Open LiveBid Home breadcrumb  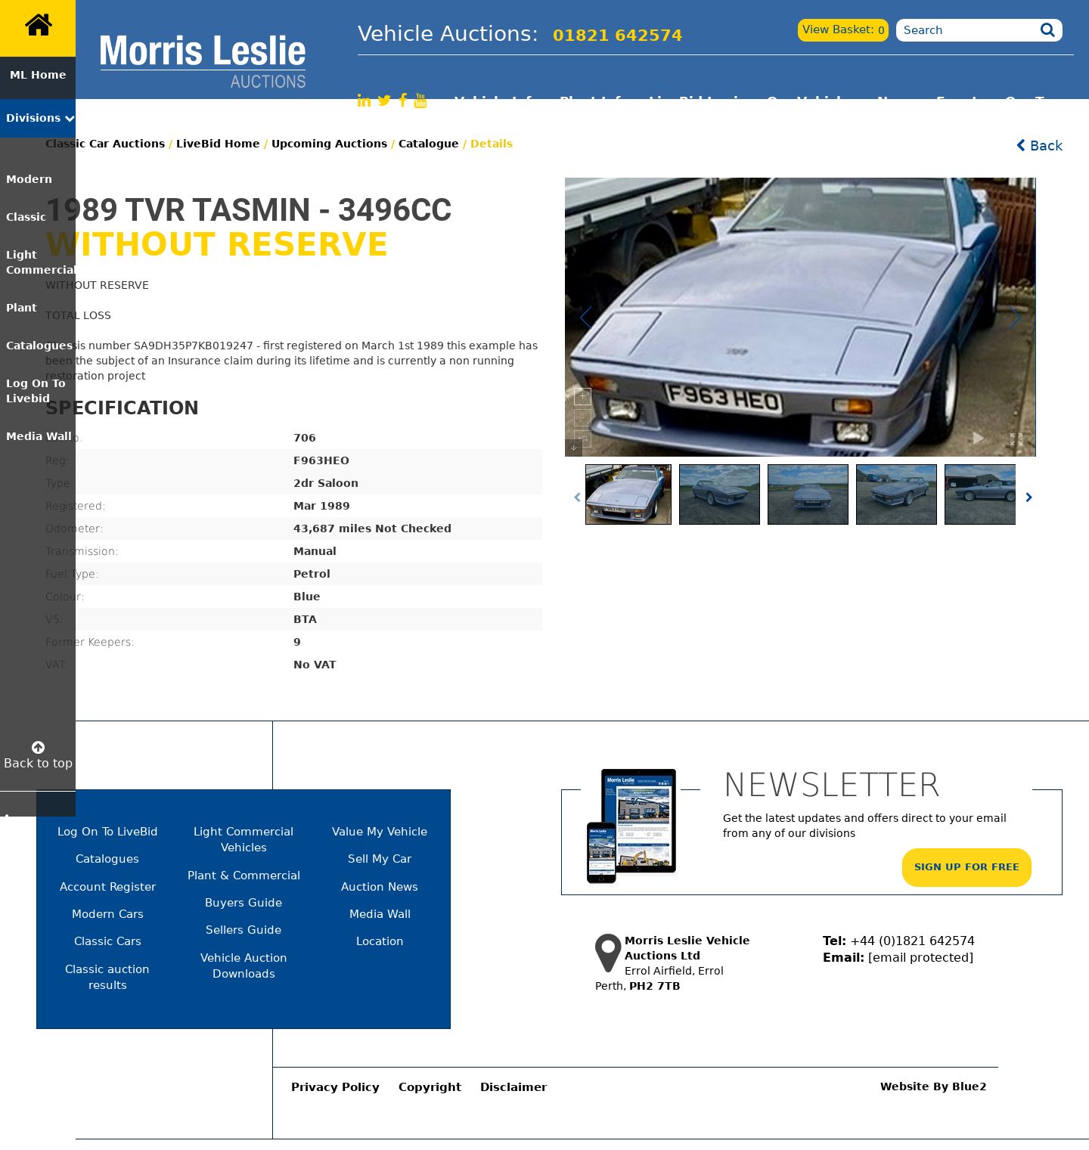(218, 144)
